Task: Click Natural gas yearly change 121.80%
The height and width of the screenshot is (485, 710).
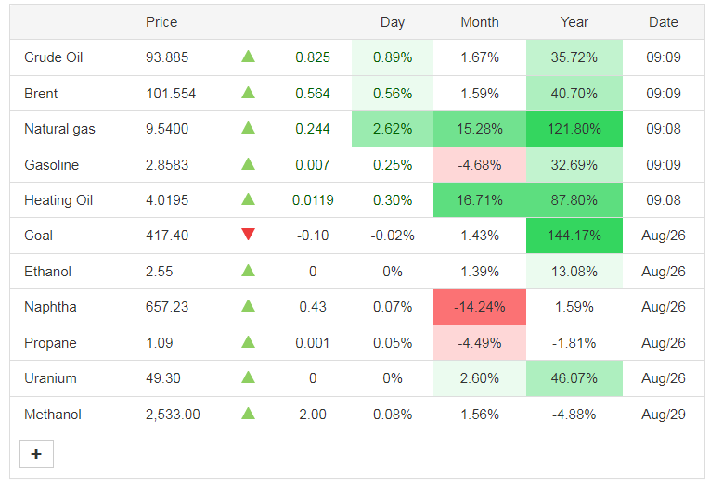Action: click(x=574, y=129)
